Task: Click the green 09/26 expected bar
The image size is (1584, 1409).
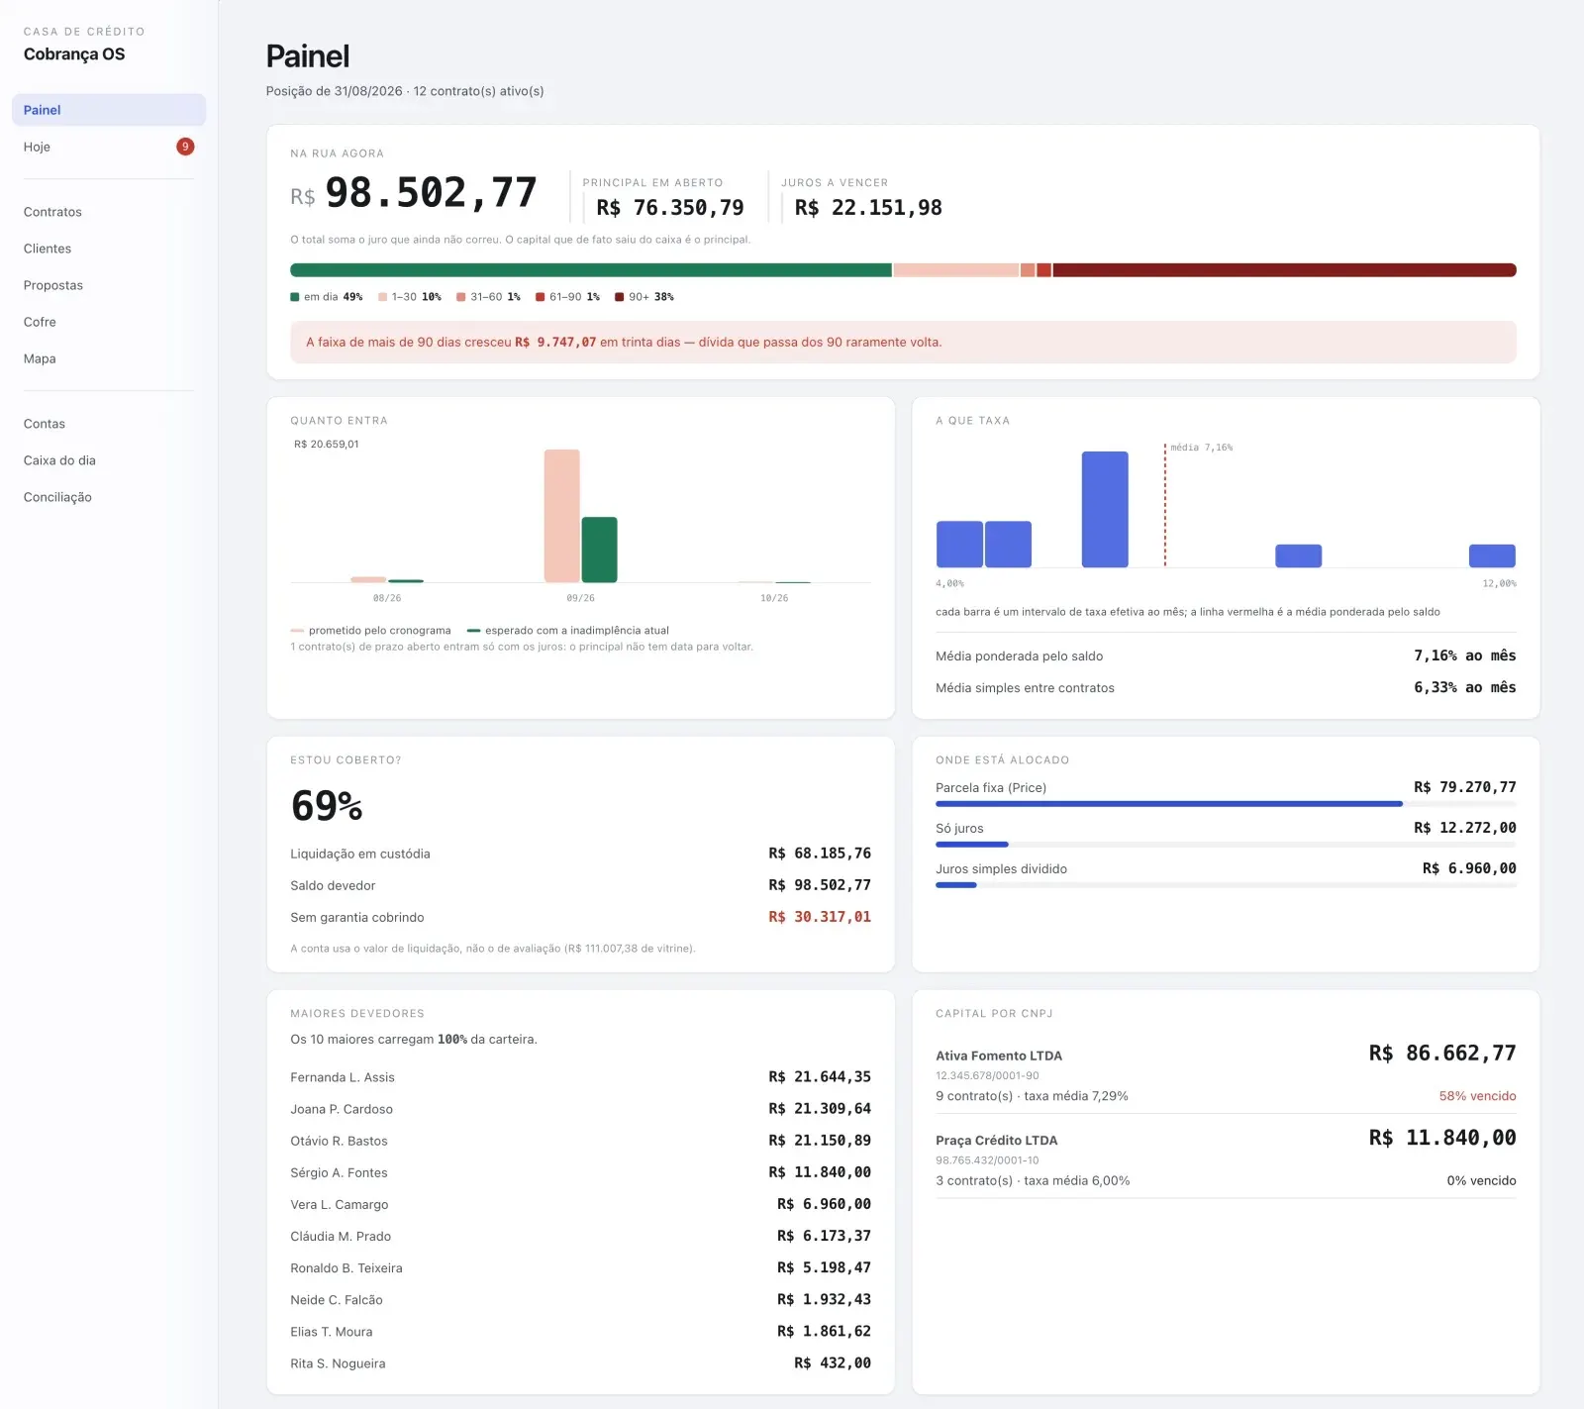Action: click(x=599, y=550)
